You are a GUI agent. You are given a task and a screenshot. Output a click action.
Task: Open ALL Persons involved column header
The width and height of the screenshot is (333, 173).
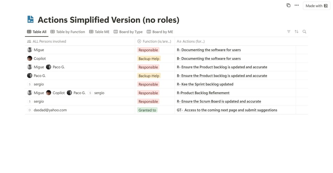(49, 41)
